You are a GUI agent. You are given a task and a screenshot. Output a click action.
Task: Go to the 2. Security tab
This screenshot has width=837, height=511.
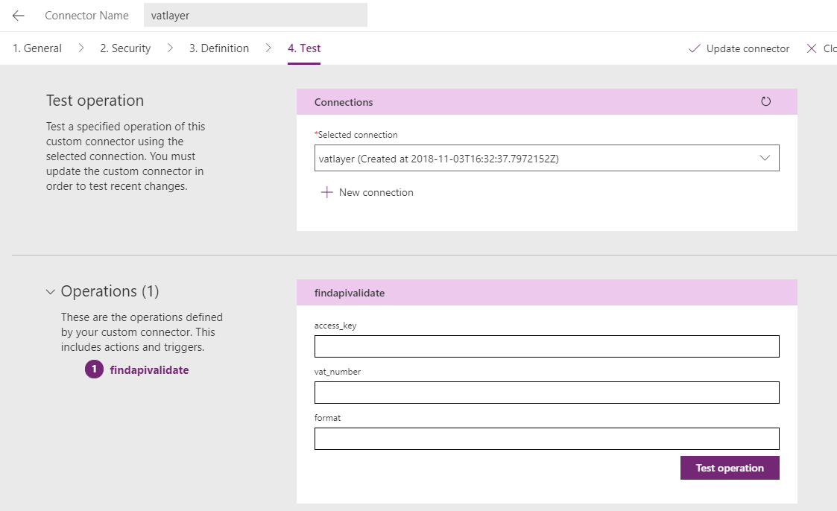125,48
